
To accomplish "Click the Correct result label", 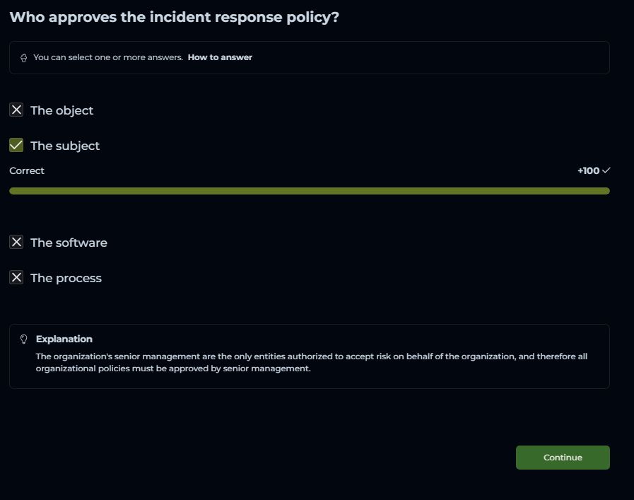I will (27, 170).
